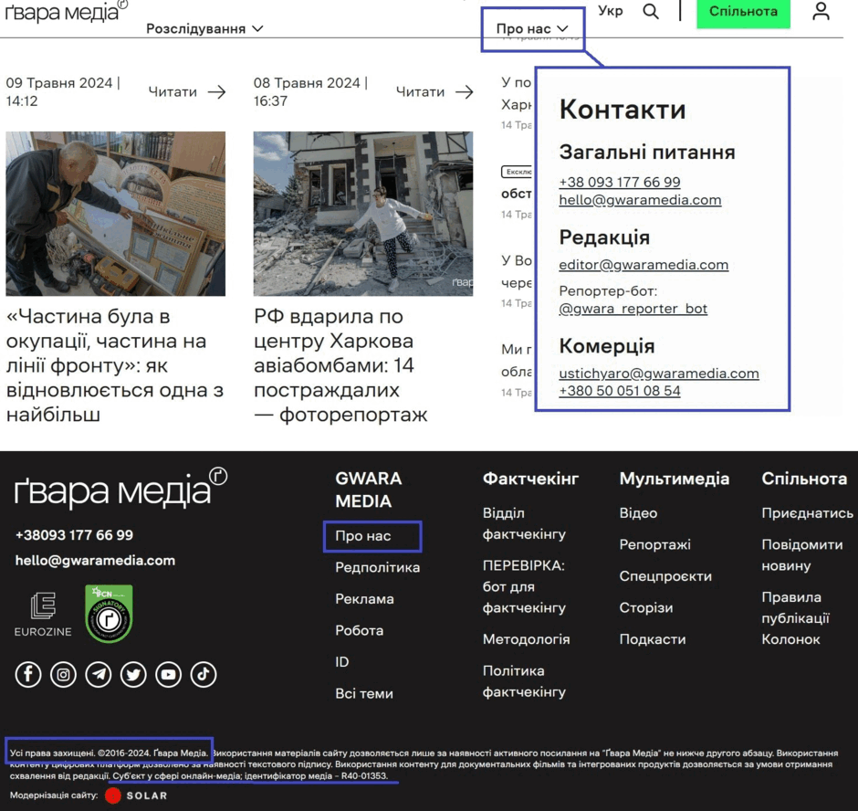Expand the Про нас header dropdown

pyautogui.click(x=532, y=28)
